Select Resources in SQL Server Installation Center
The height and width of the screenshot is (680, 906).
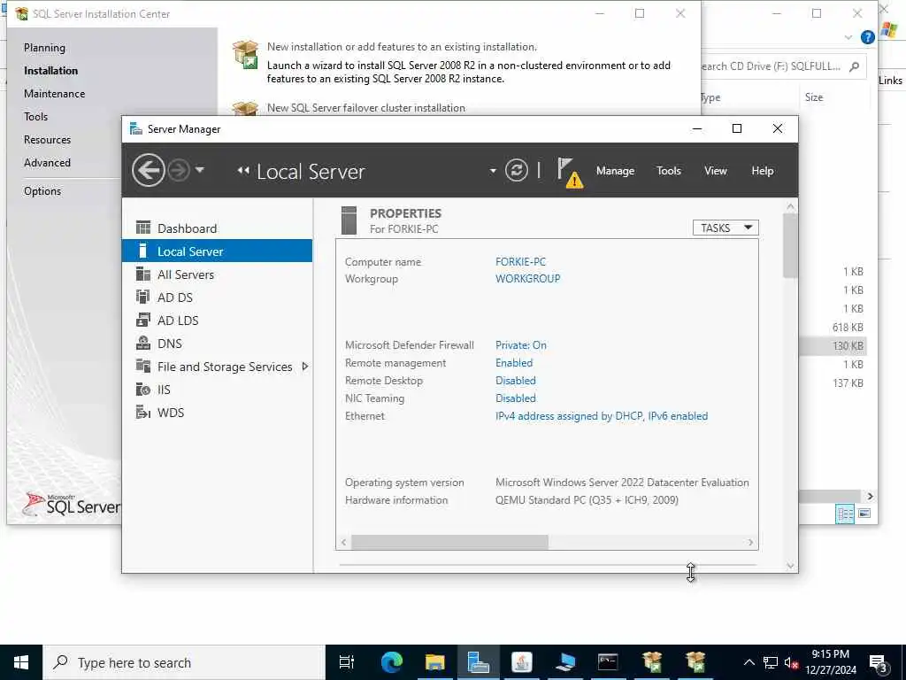click(x=48, y=140)
